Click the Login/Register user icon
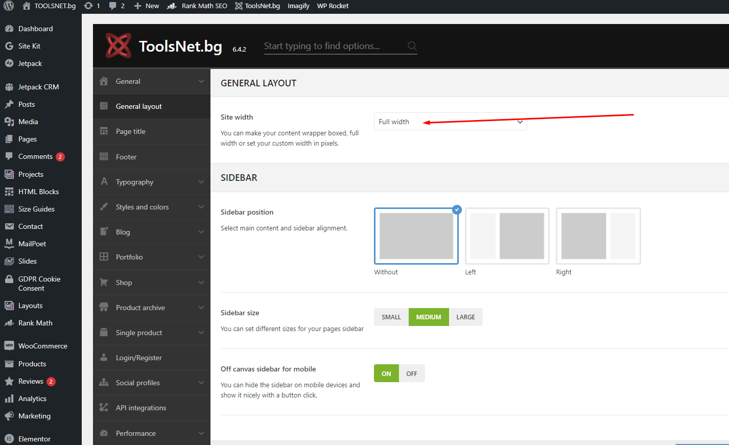 [x=104, y=358]
